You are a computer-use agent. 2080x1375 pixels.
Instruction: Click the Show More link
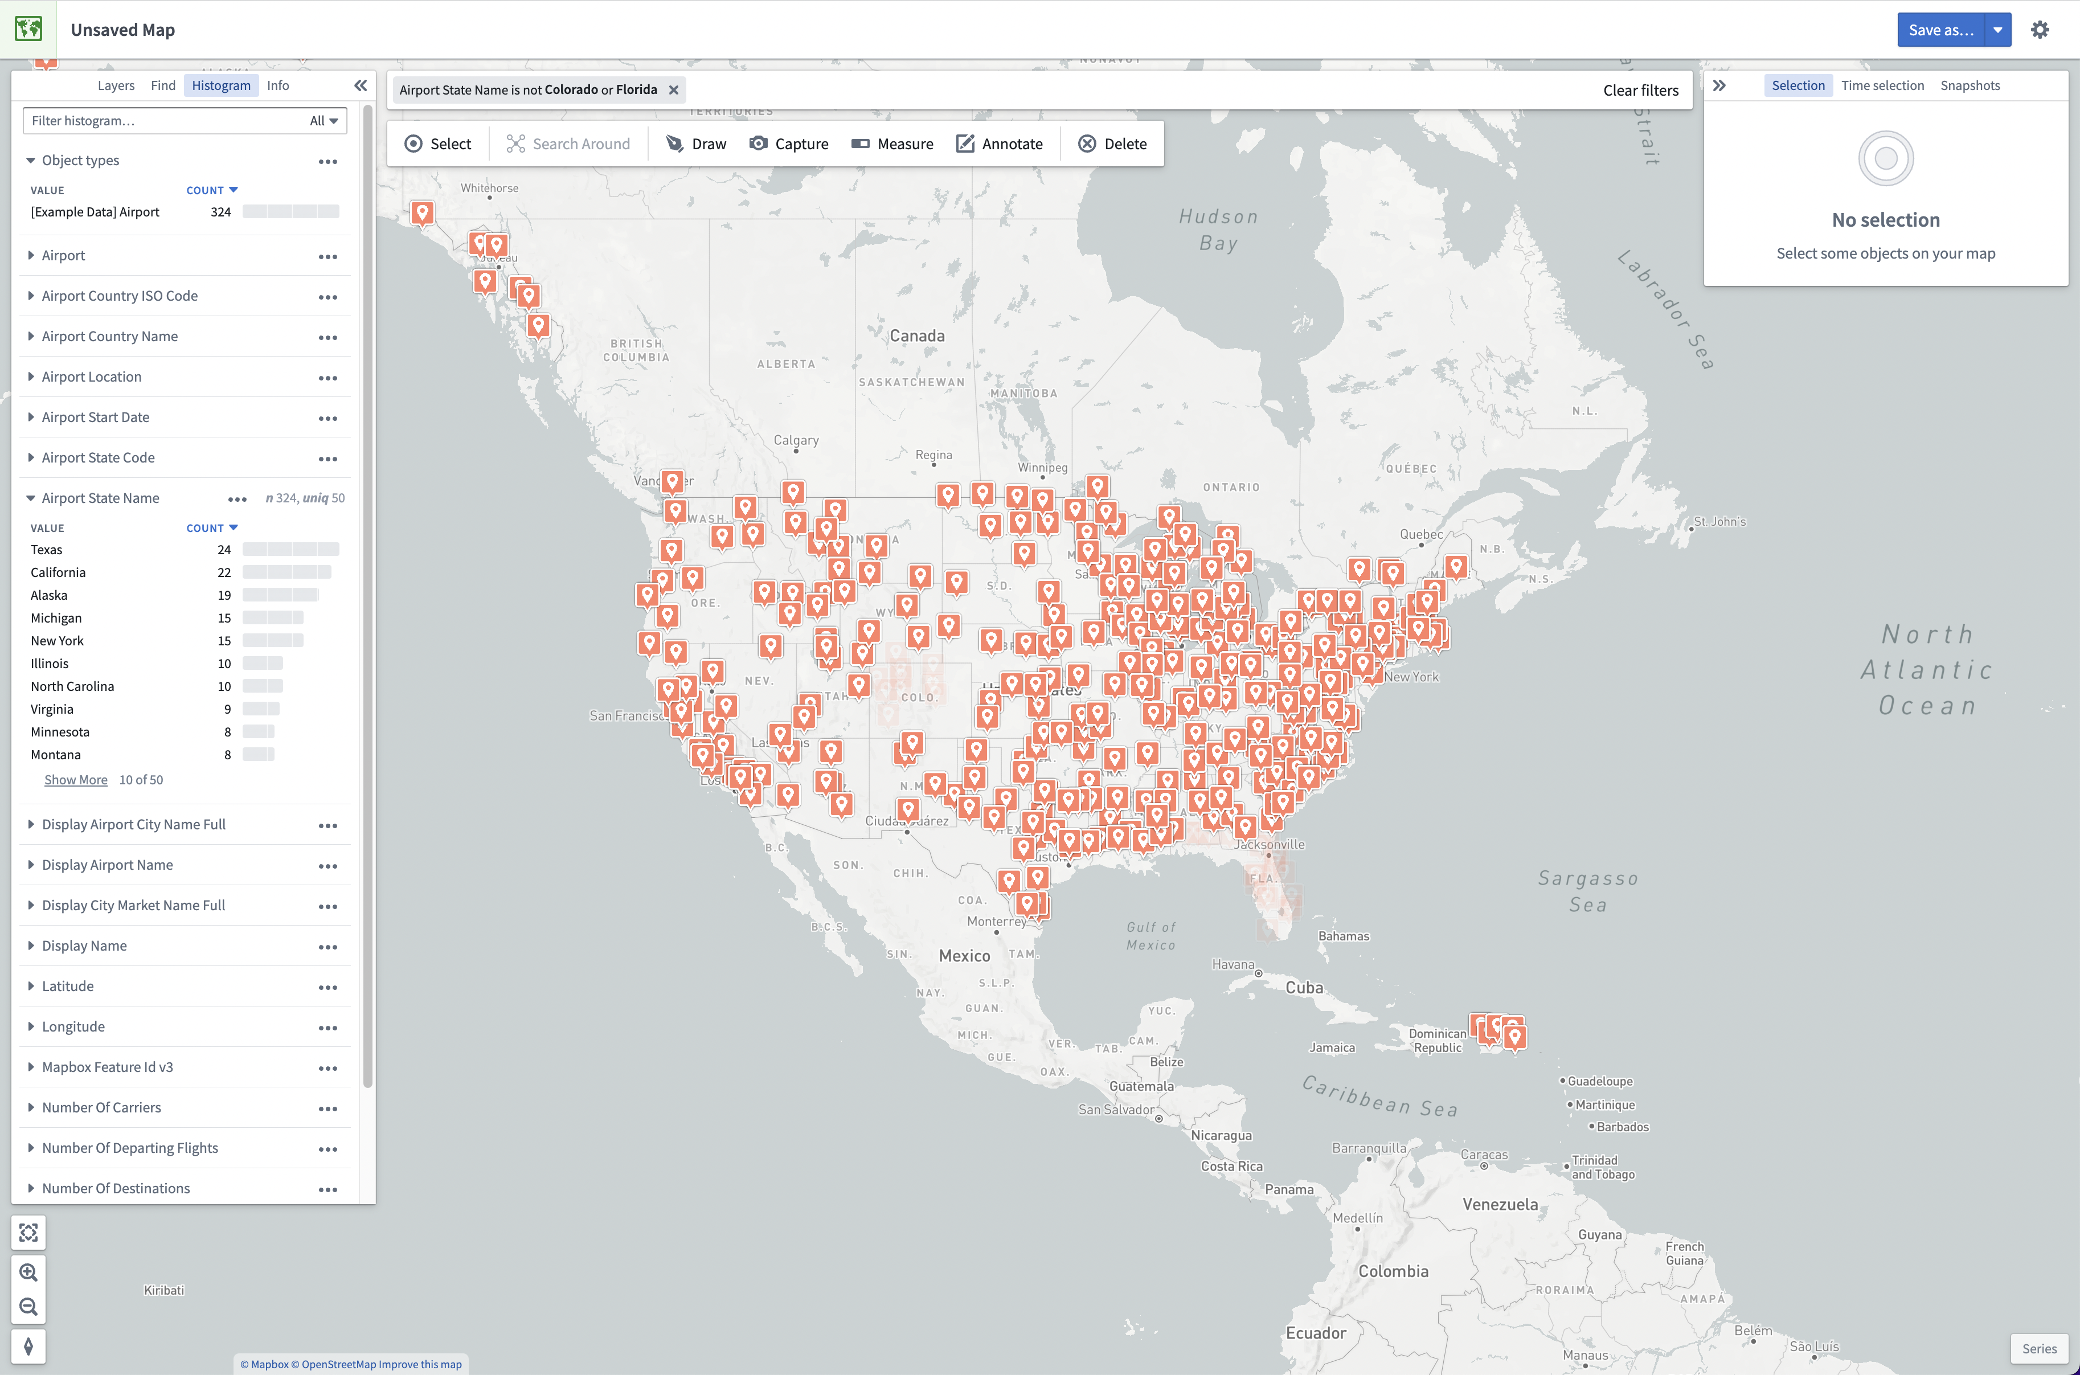coord(75,780)
